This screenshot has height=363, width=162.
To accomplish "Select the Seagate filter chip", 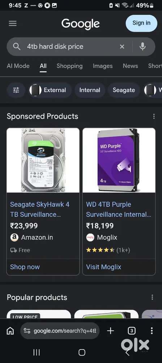I will coord(124,90).
